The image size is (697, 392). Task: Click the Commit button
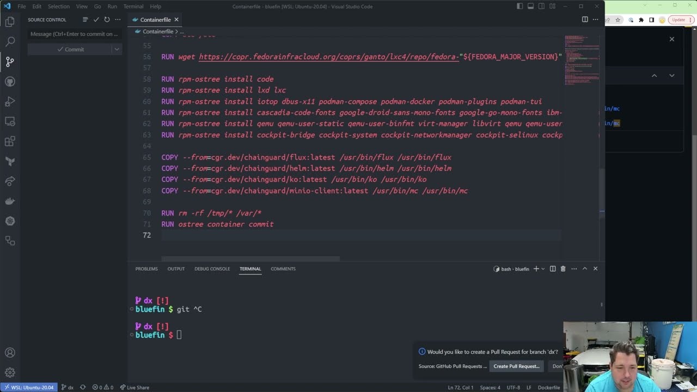pos(70,49)
